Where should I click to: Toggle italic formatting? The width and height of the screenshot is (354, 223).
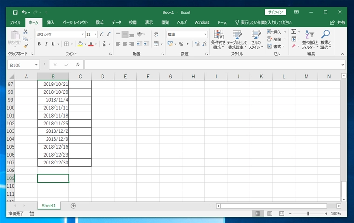(46, 44)
